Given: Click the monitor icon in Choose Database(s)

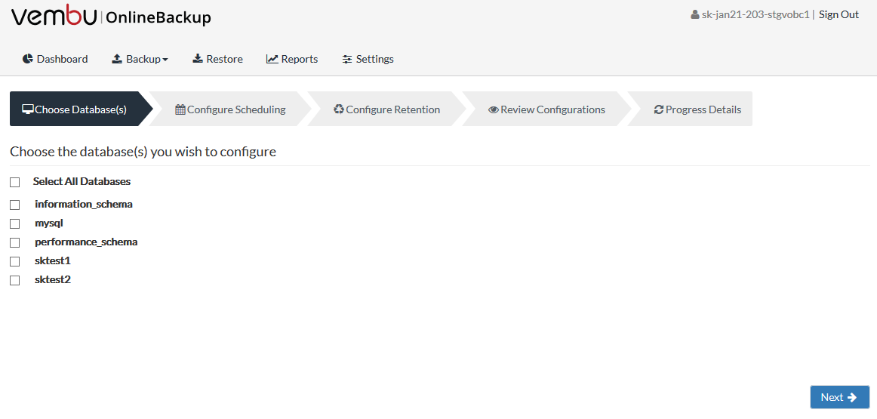Looking at the screenshot, I should pos(27,109).
